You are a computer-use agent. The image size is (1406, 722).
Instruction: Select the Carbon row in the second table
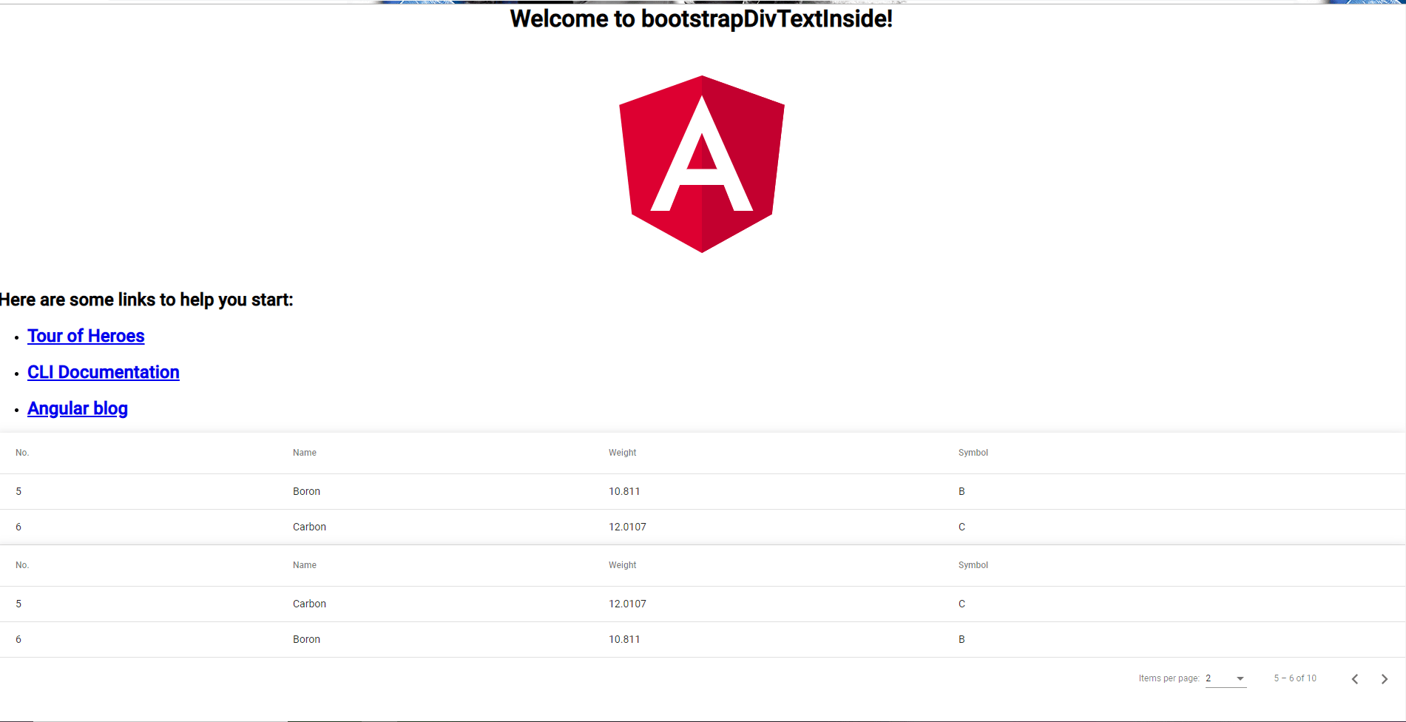tap(309, 604)
